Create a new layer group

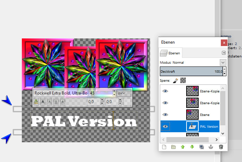coord(173,147)
